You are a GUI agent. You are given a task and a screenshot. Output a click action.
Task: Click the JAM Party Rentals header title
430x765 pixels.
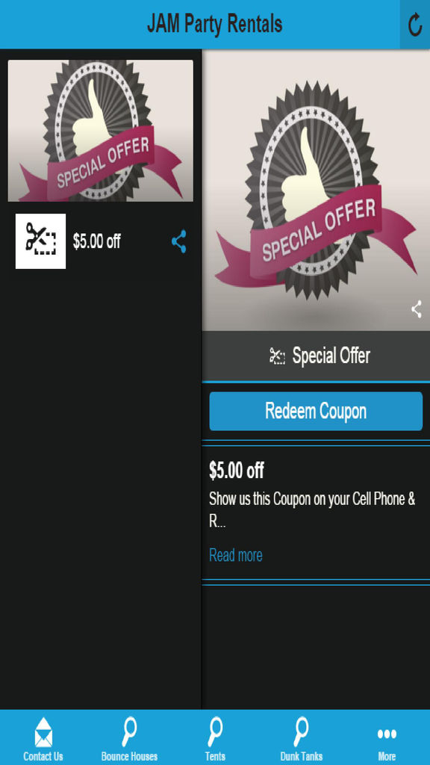[x=214, y=24]
